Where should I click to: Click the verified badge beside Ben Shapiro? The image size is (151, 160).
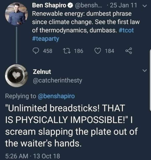click(x=69, y=6)
